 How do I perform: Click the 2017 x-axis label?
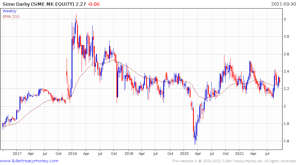point(17,154)
